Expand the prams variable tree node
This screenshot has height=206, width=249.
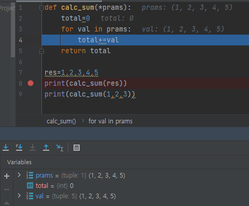(x=19, y=175)
